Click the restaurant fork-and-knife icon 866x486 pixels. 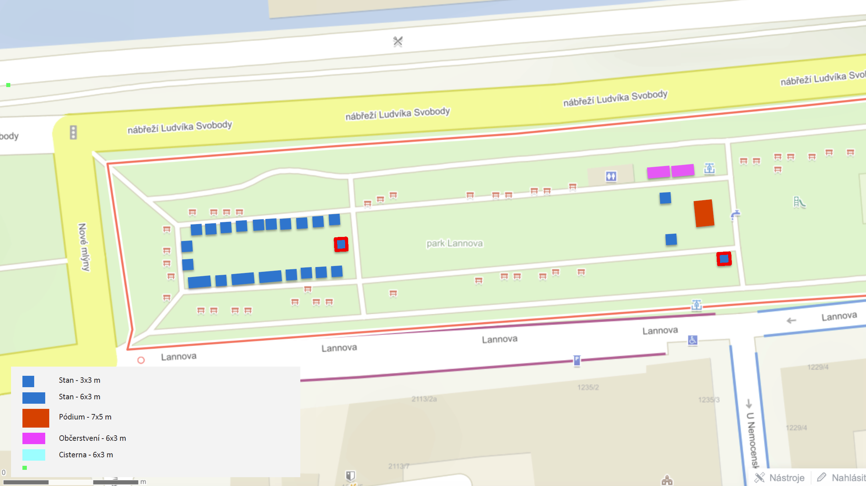point(398,41)
